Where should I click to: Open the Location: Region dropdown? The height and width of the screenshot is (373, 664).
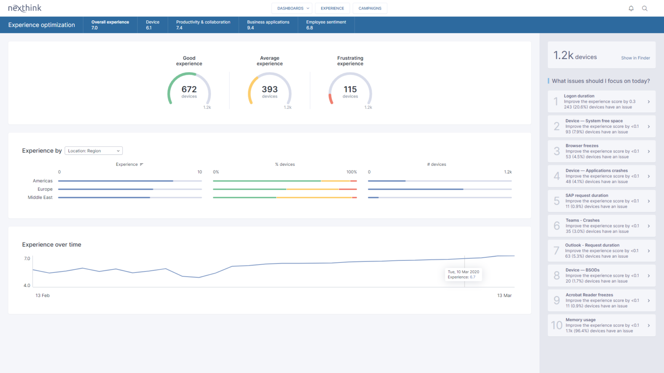coord(93,150)
